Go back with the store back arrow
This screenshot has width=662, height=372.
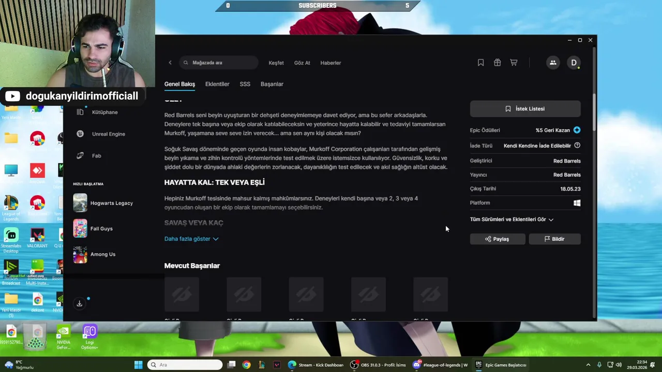(170, 63)
